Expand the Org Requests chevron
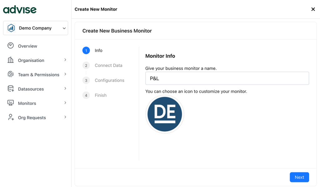Screen dimensions: 320x187 pos(65,117)
